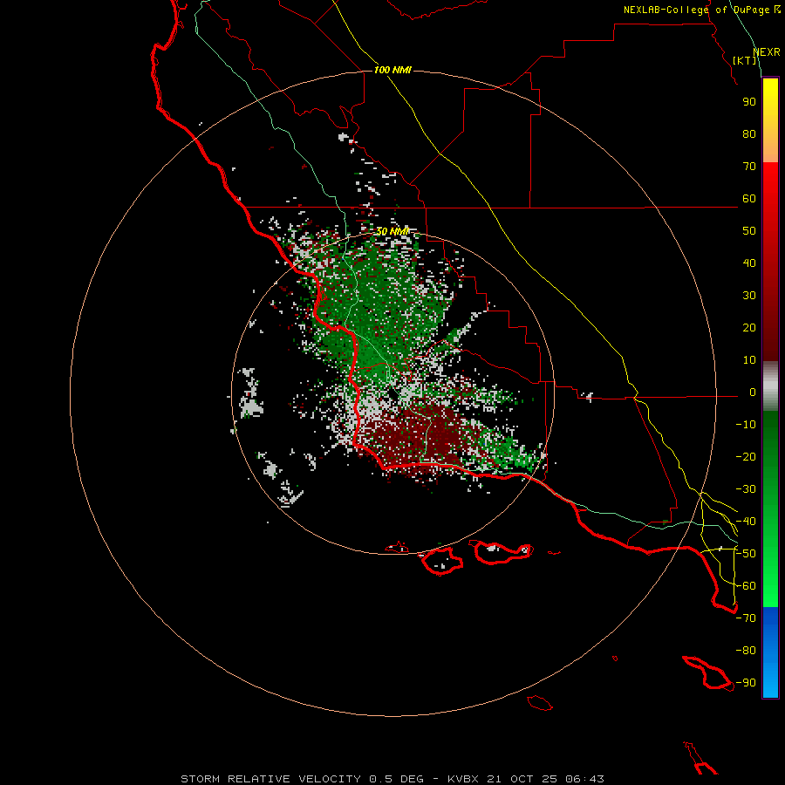Click the 20 value on velocity scale
Viewport: 785px width, 785px height.
coord(749,328)
